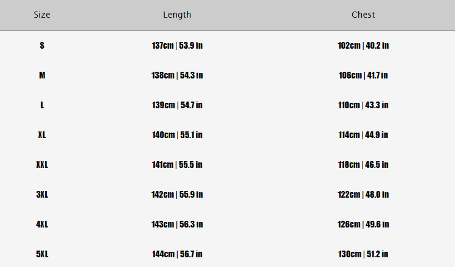This screenshot has width=455, height=267.
Task: Click the 126cm | 49.6 in chest cell
Action: [363, 224]
